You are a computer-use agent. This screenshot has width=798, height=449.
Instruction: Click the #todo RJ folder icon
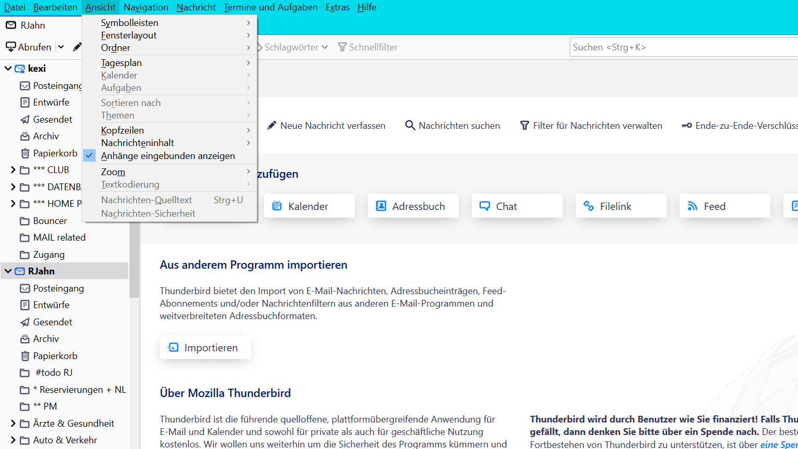(x=24, y=373)
